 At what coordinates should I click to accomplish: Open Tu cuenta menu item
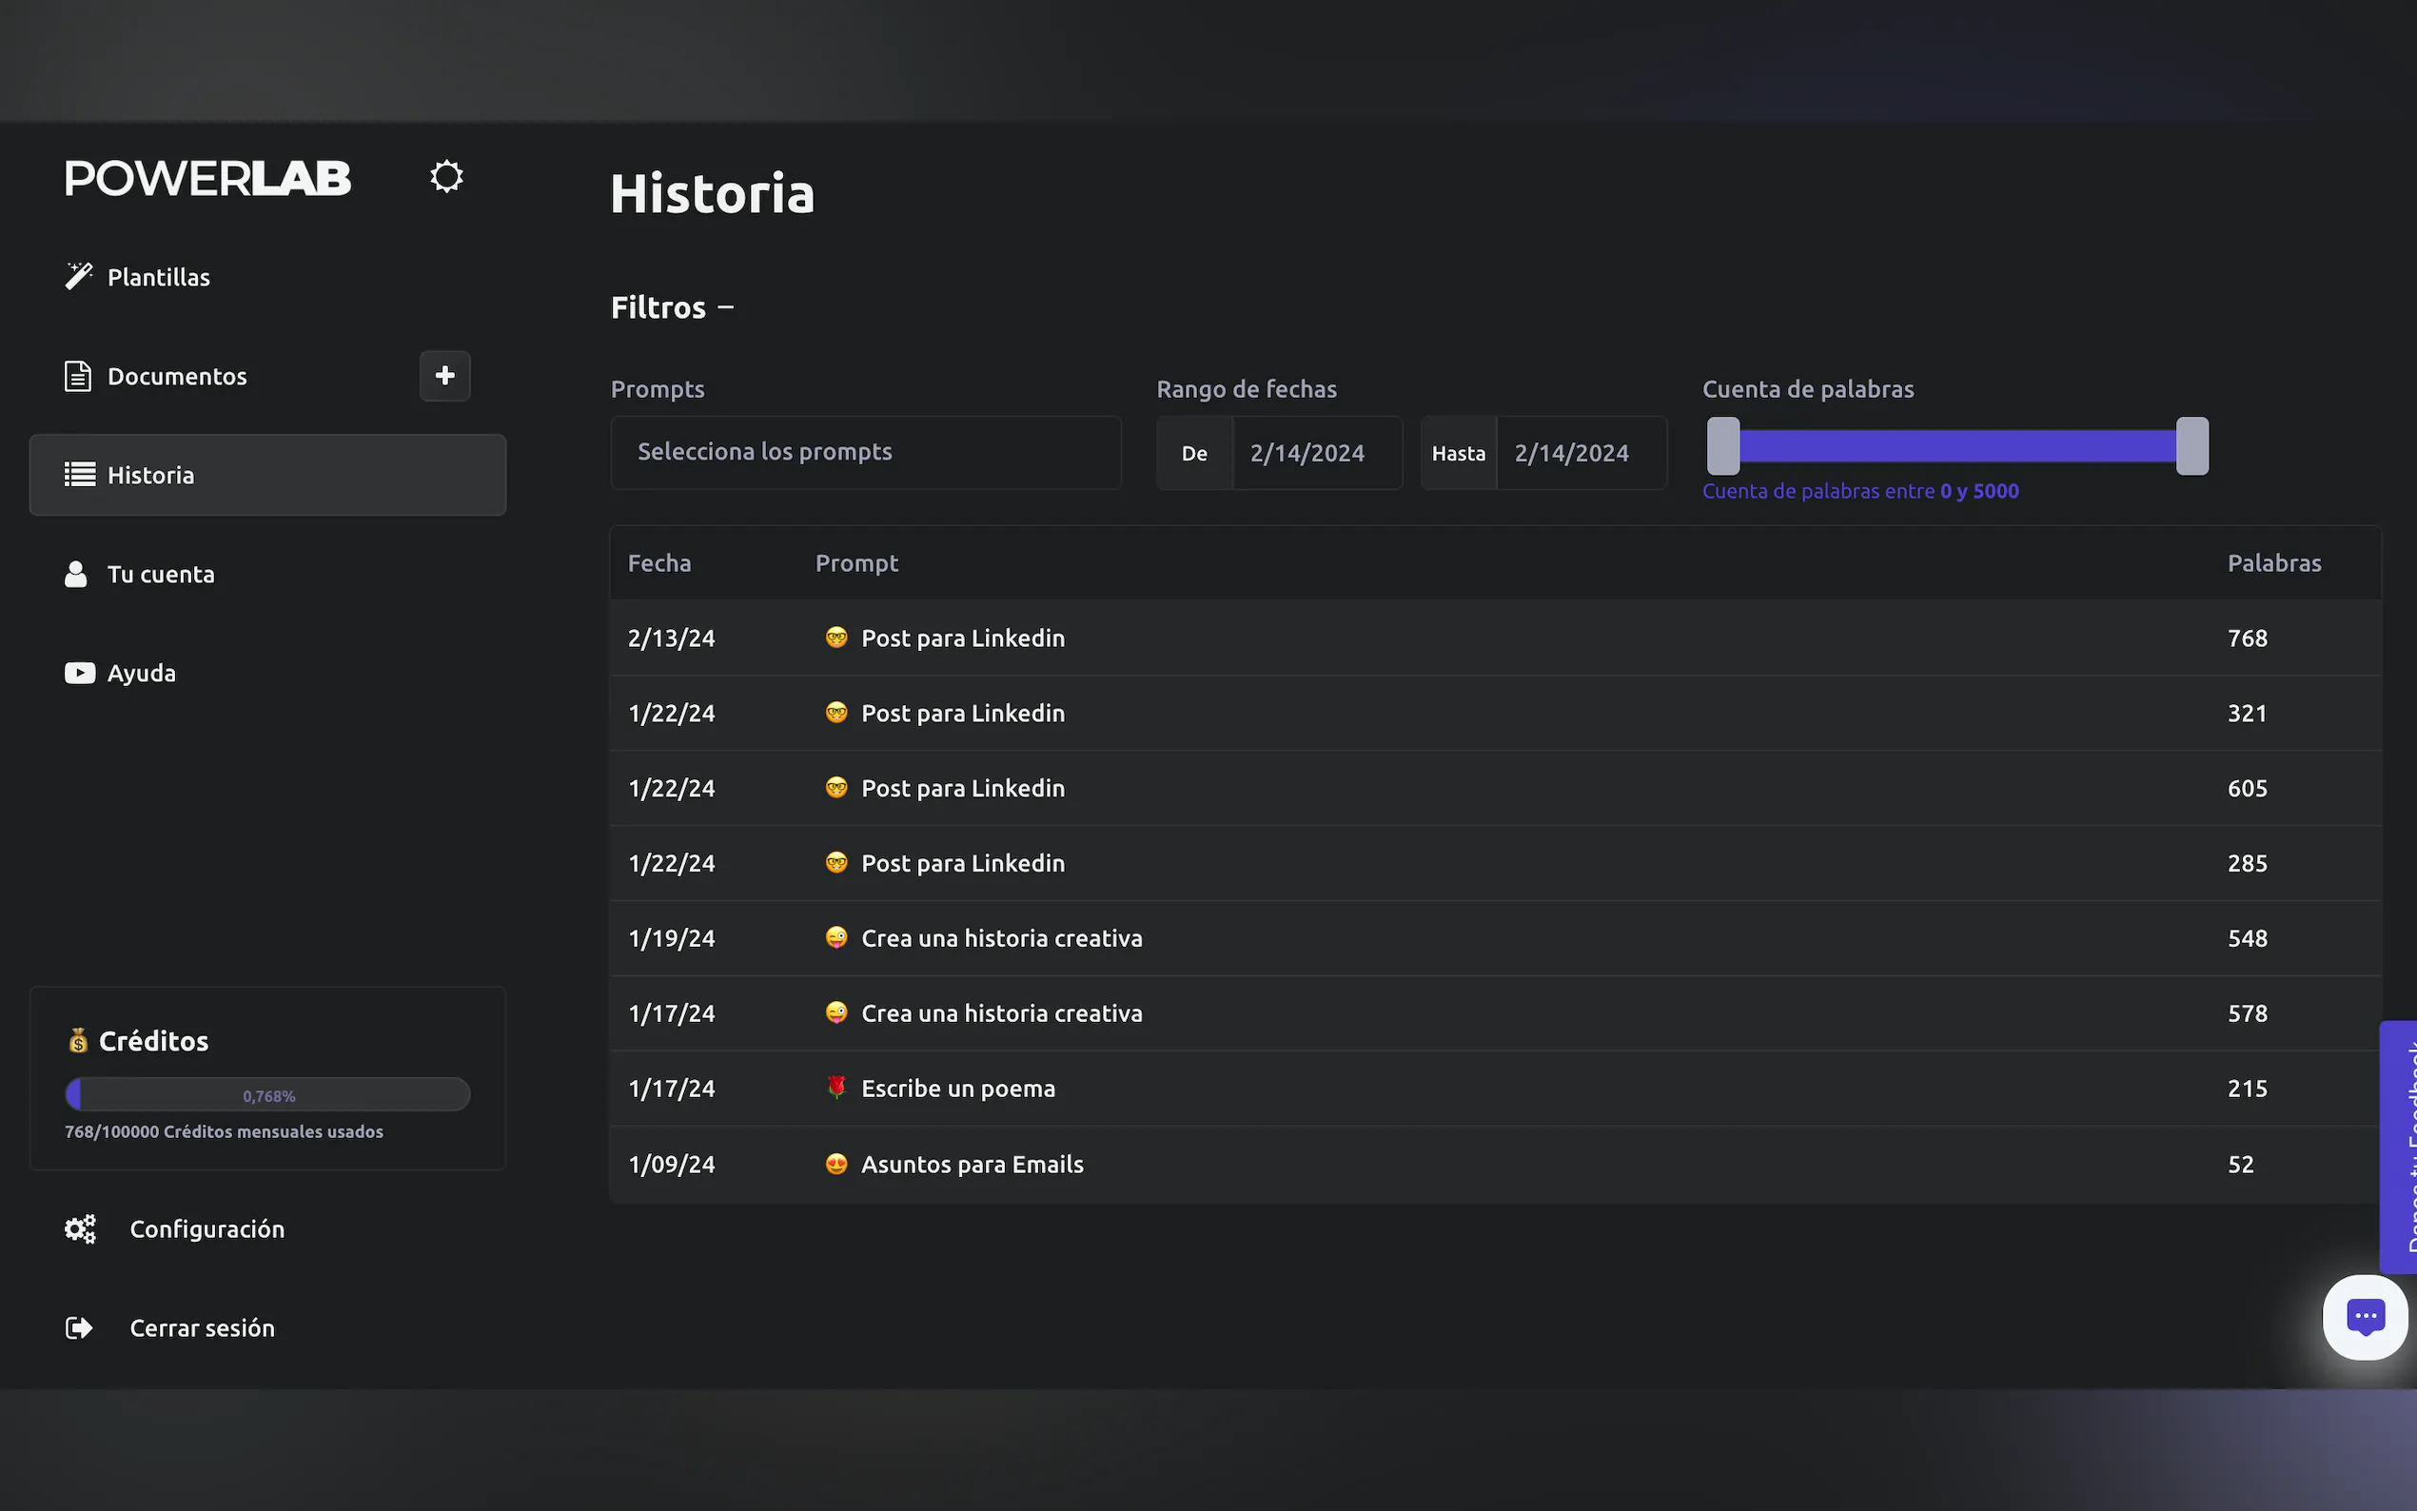161,575
